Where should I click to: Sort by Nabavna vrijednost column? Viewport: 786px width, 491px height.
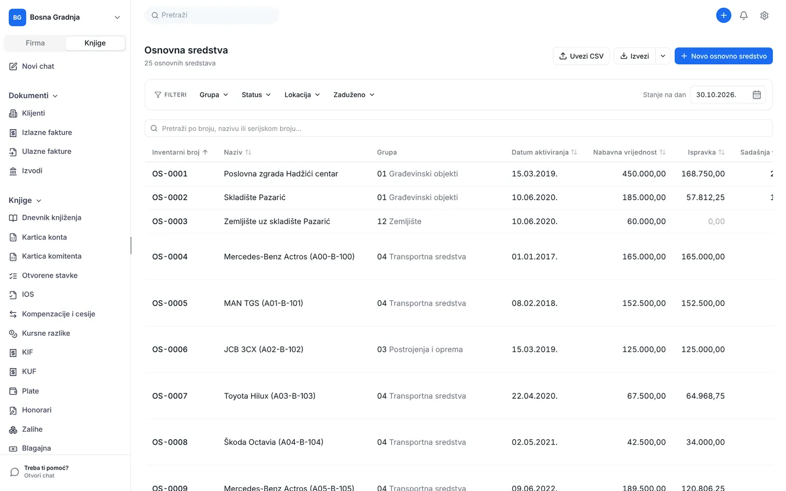click(x=663, y=152)
